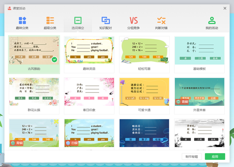The width and height of the screenshot is (234, 167).
Task: Choose the 春日印象 template thumbnail
Action: (x=89, y=92)
